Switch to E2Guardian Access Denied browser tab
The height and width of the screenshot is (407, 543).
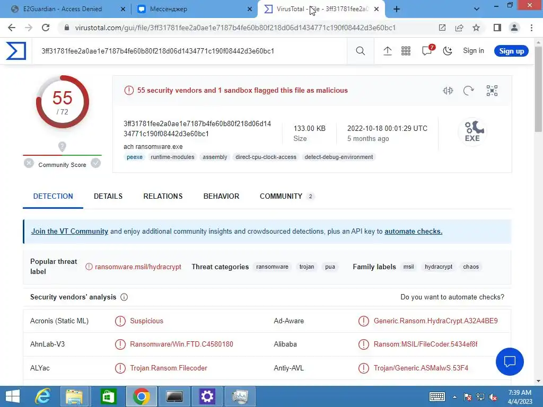pyautogui.click(x=65, y=9)
